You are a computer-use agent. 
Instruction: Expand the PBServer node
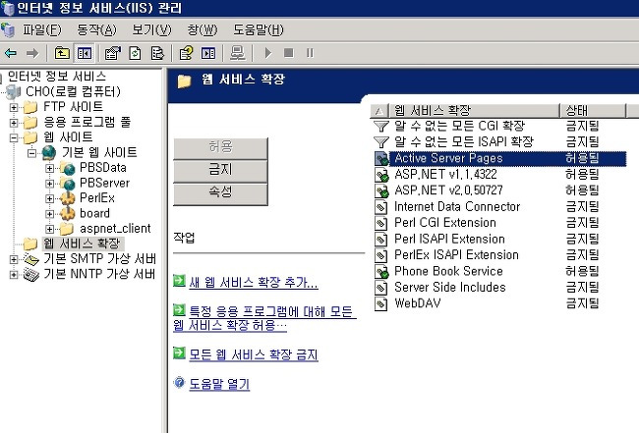pos(49,184)
